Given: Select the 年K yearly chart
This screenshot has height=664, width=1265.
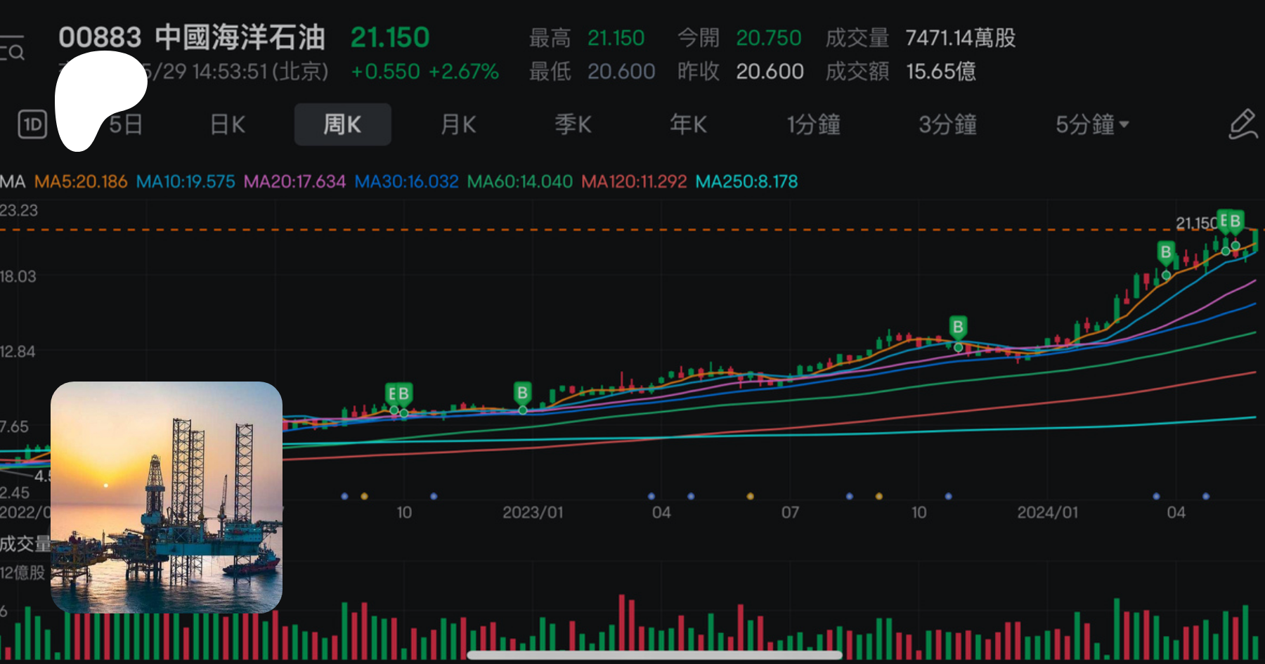Looking at the screenshot, I should click(x=688, y=125).
